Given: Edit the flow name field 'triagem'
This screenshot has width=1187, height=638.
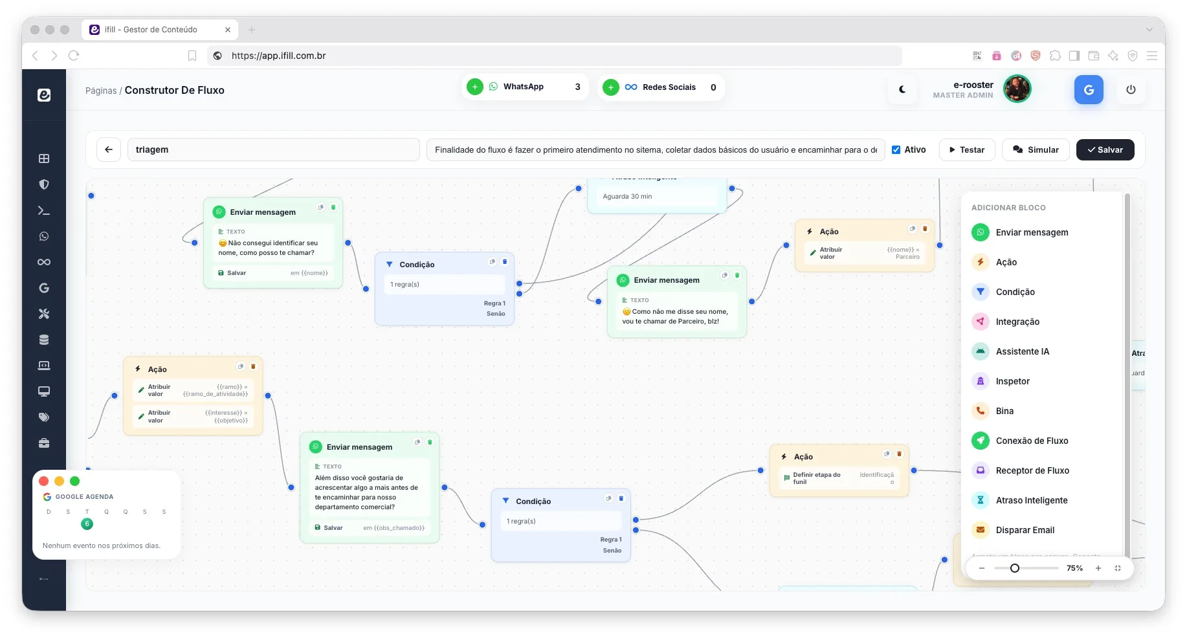Looking at the screenshot, I should (x=273, y=149).
